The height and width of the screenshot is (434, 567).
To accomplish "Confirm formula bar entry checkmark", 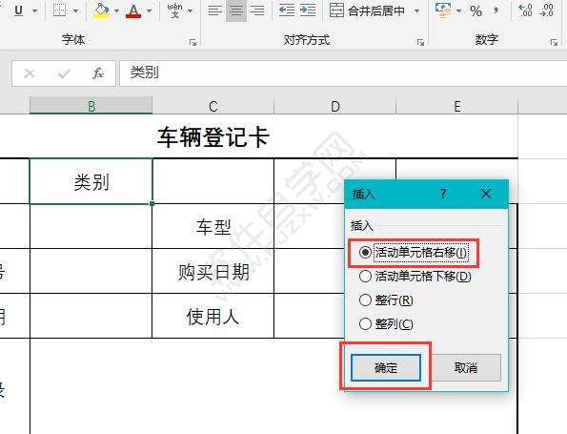I will tap(64, 73).
